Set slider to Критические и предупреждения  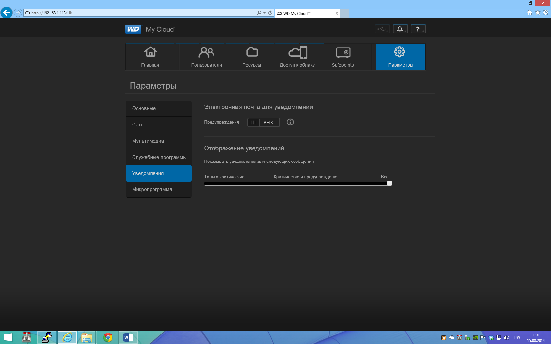(306, 177)
